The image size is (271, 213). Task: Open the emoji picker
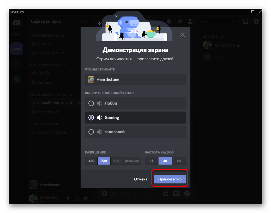point(187,194)
